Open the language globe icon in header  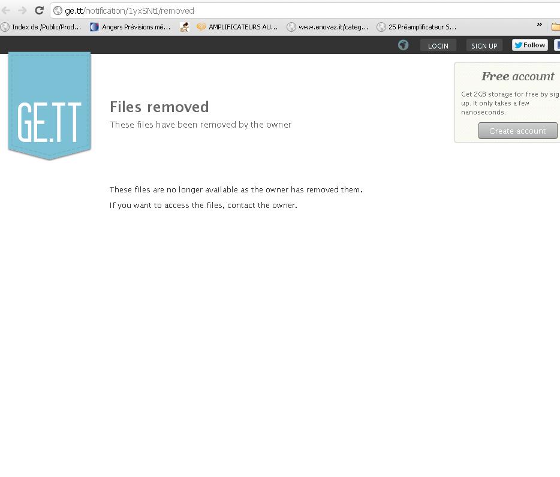(404, 45)
